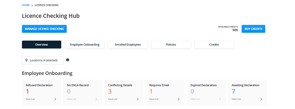The image size is (295, 109).
Task: Click the Buy Credits button
Action: tap(253, 29)
